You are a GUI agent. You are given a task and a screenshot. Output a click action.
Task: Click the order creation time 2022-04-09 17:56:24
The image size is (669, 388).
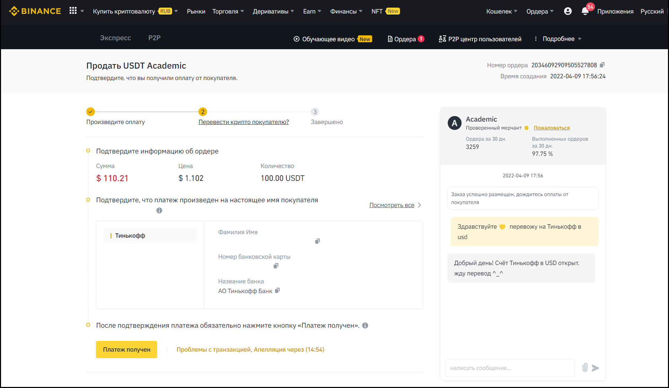(578, 76)
